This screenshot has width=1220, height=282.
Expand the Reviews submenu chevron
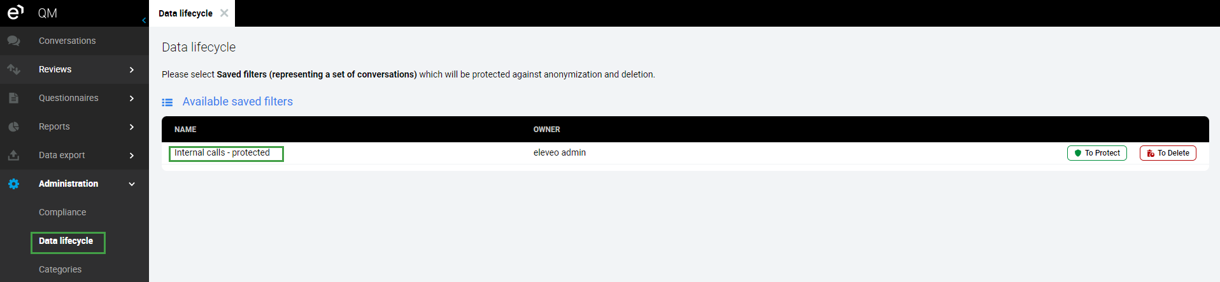click(132, 69)
